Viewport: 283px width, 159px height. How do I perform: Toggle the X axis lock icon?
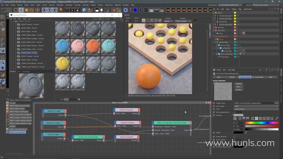(45, 10)
